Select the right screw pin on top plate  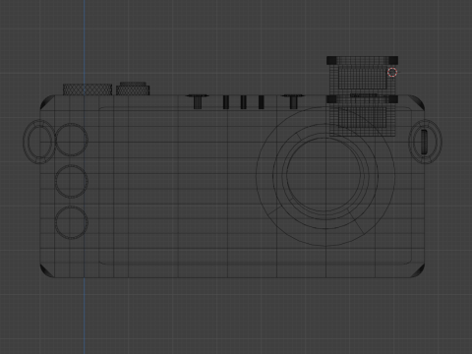[x=293, y=101]
